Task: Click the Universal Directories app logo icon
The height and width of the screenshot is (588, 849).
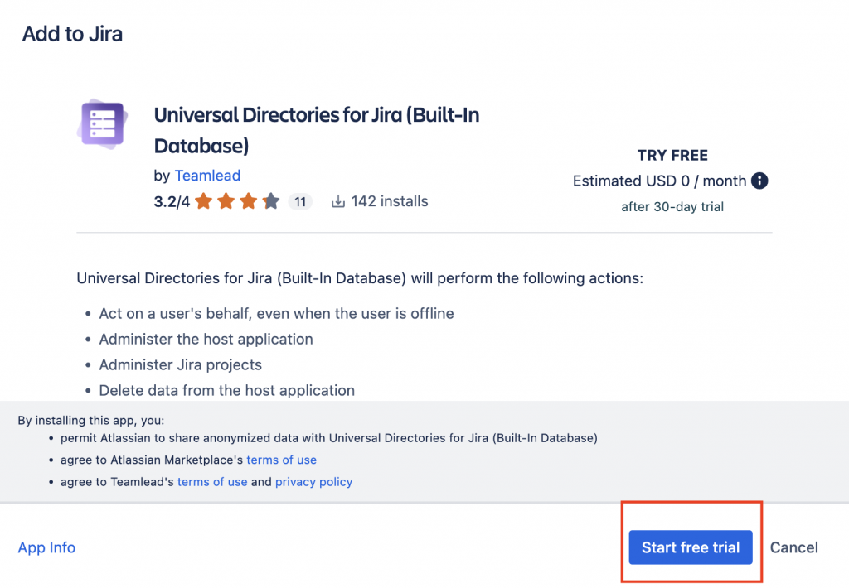Action: coord(101,124)
